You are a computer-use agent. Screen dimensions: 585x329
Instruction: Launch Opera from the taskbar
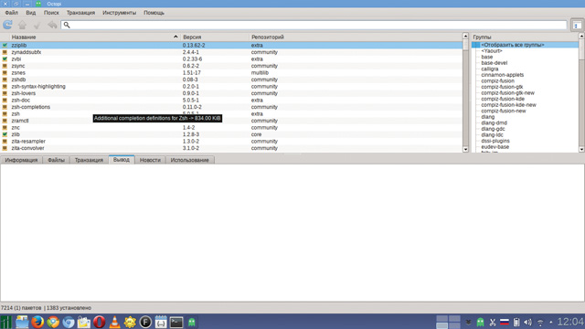coord(100,322)
